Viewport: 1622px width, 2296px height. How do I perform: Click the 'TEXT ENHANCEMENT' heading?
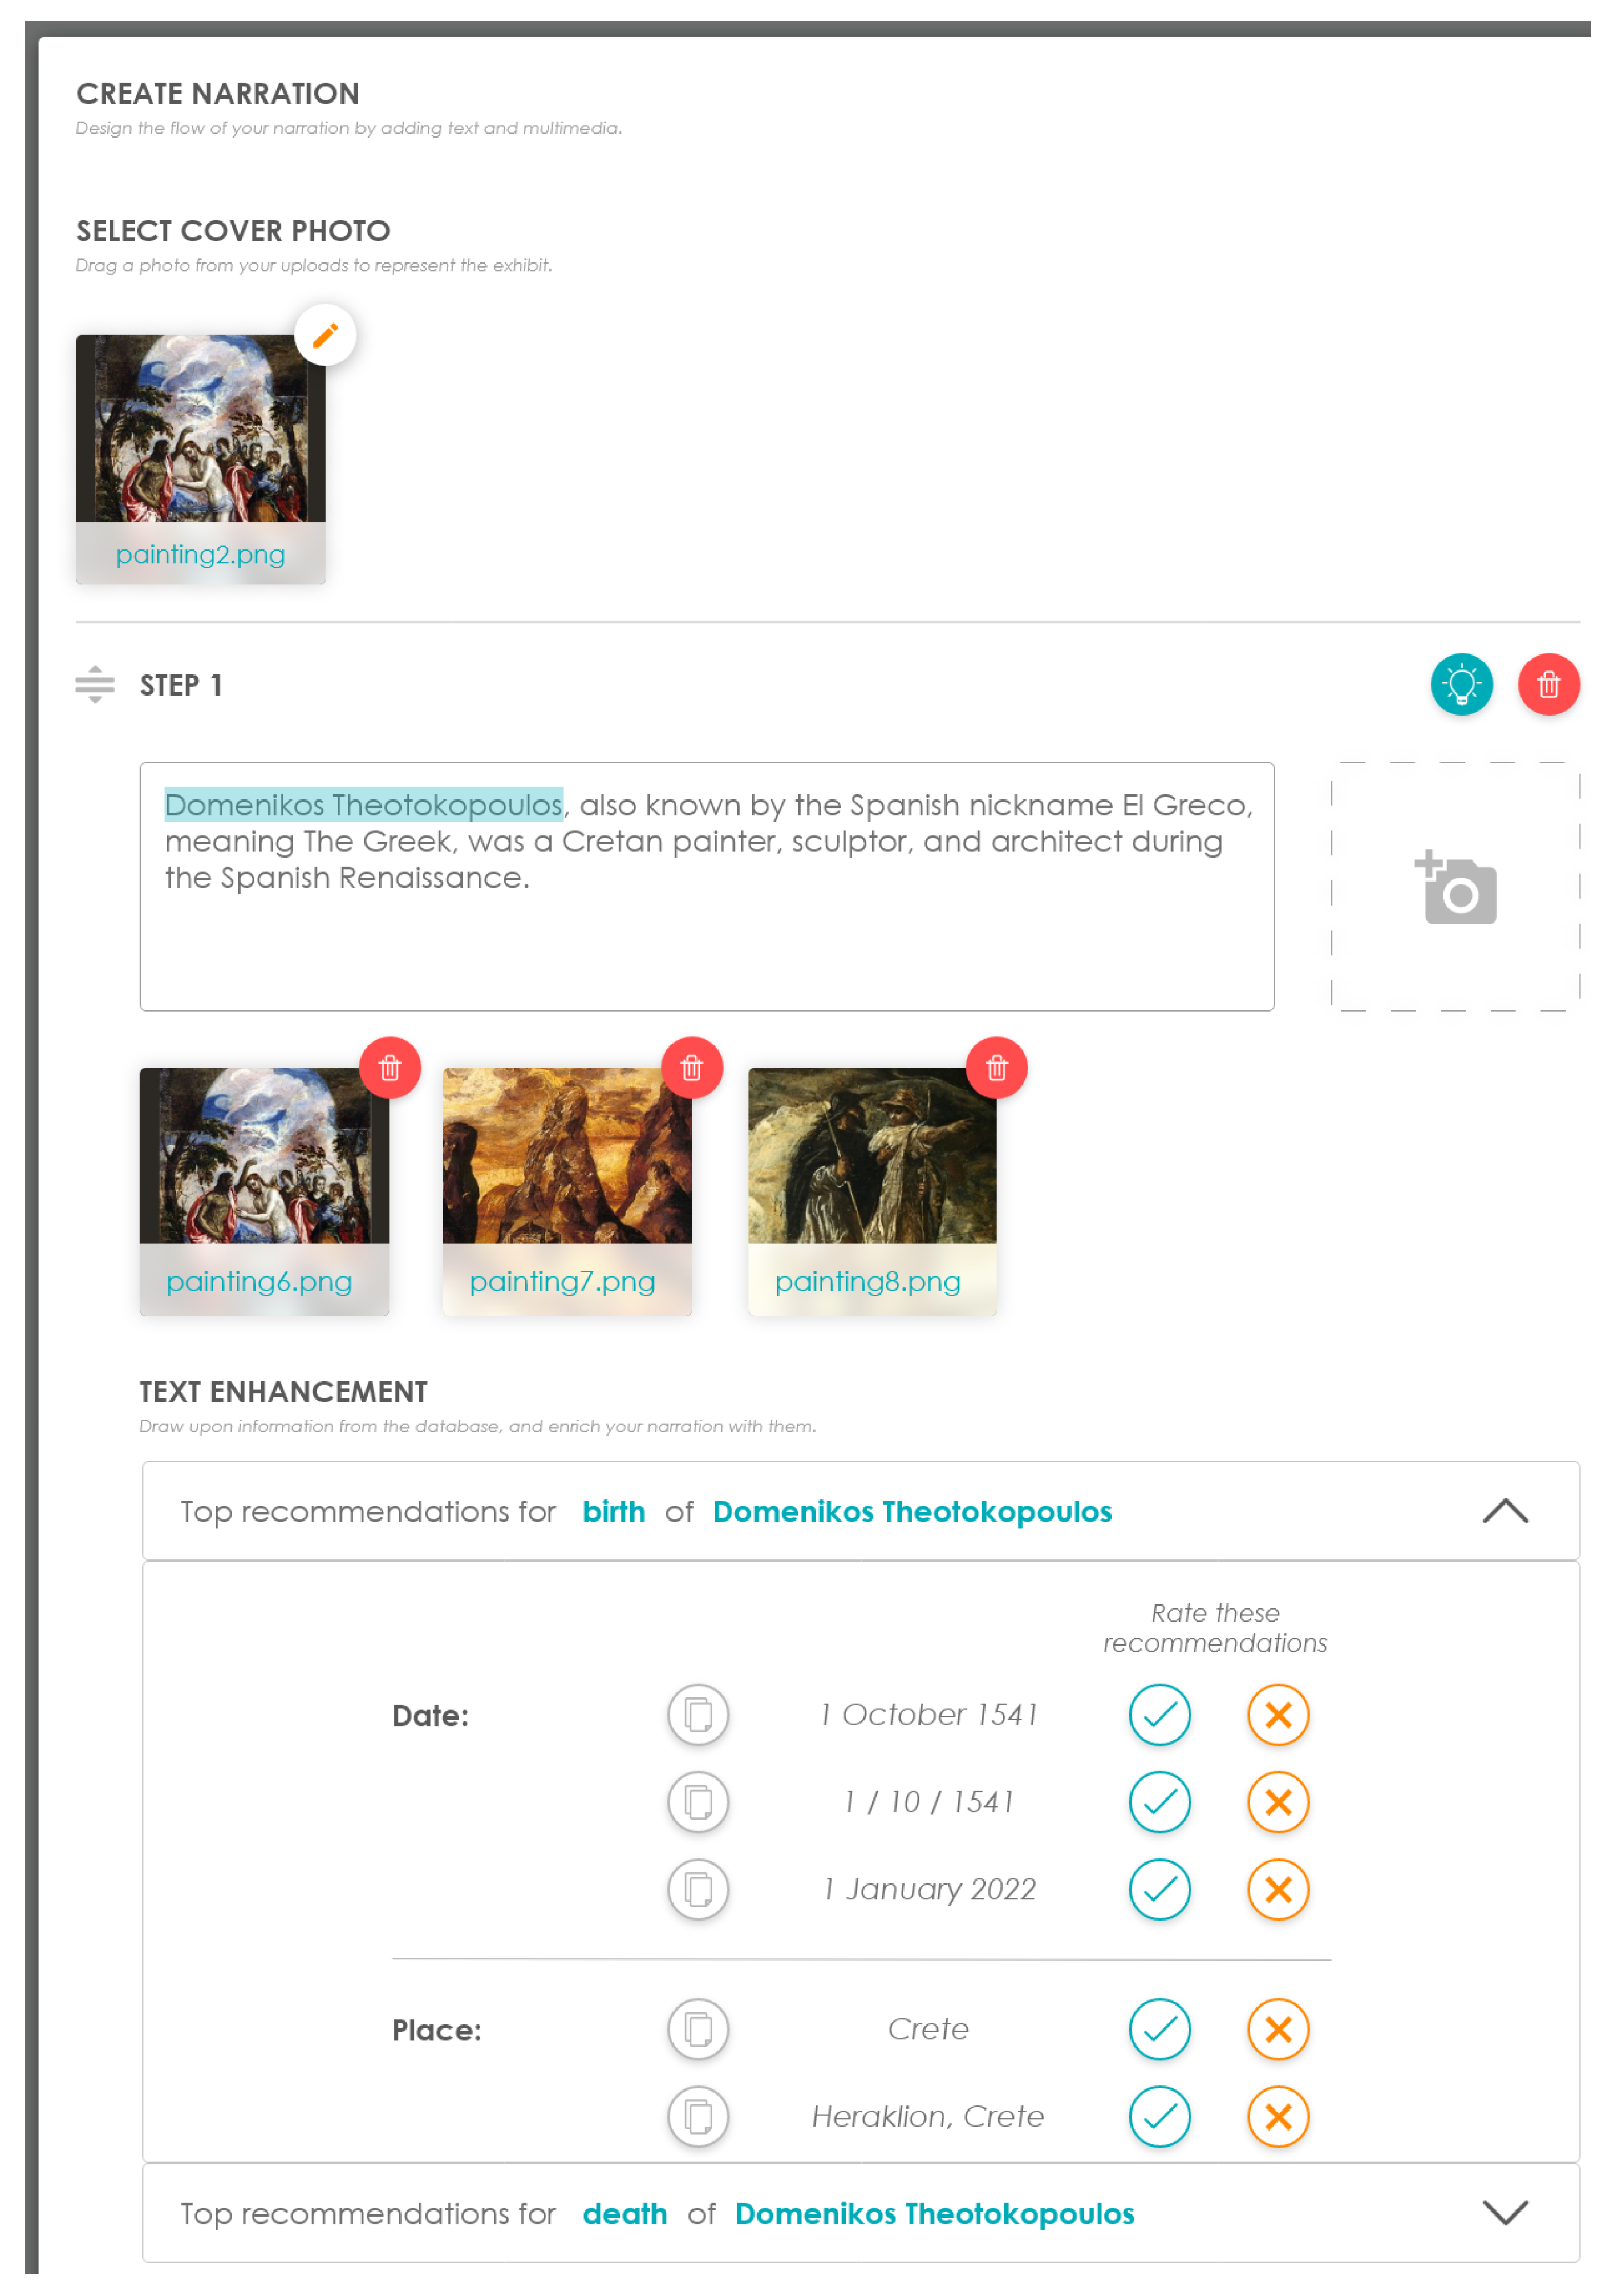(x=283, y=1391)
